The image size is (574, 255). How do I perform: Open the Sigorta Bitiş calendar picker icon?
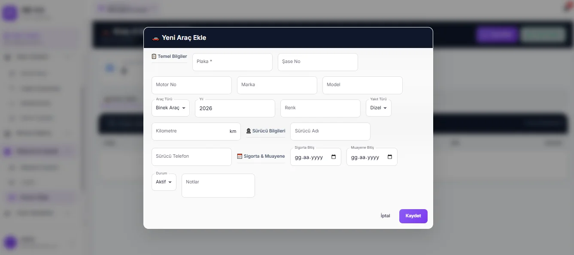tap(334, 157)
